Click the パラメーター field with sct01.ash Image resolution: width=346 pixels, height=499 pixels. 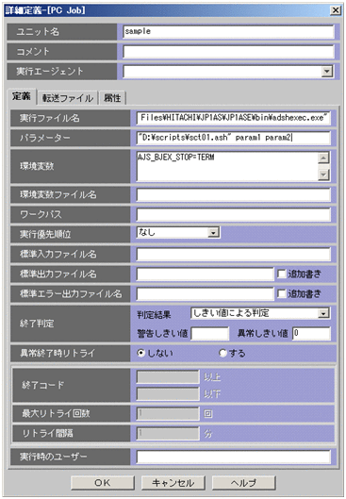(234, 138)
